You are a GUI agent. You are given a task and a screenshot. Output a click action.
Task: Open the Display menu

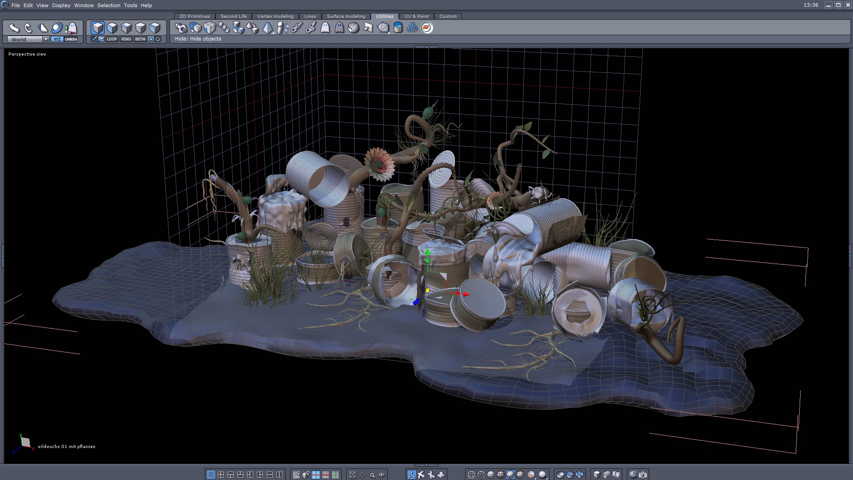(x=61, y=5)
